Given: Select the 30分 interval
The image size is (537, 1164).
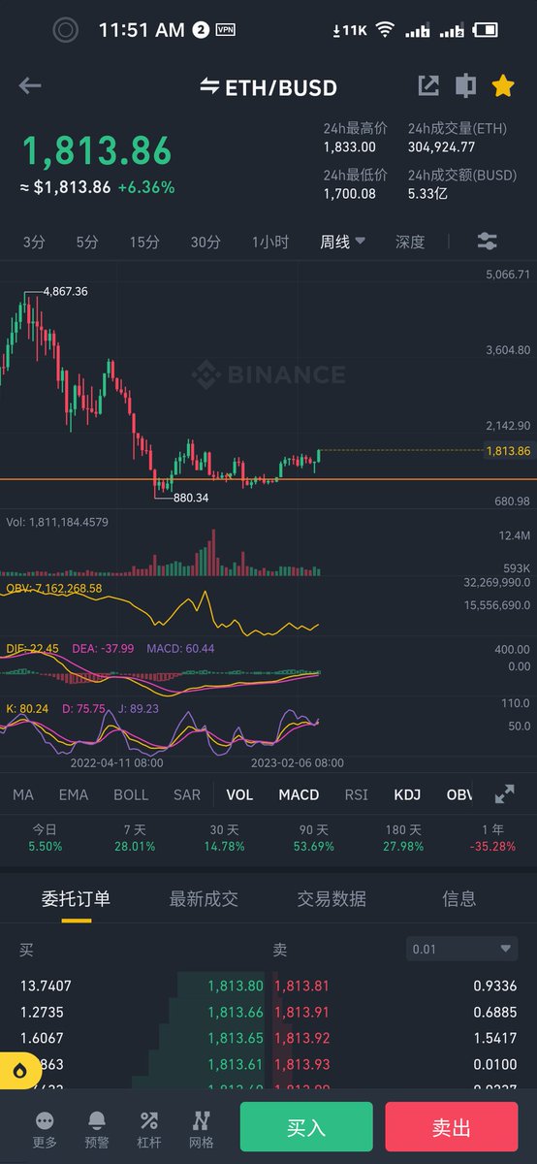Looking at the screenshot, I should coord(205,242).
